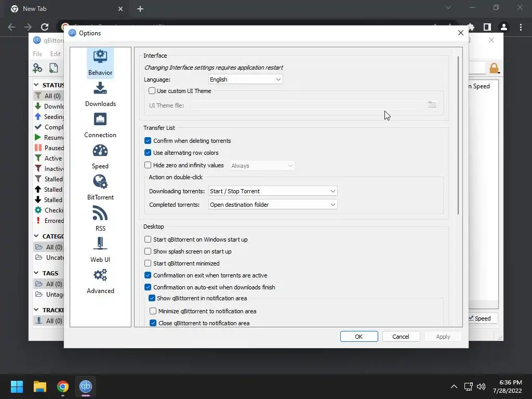Image resolution: width=532 pixels, height=399 pixels.
Task: Open the File menu in qBittorrent
Action: (37, 54)
